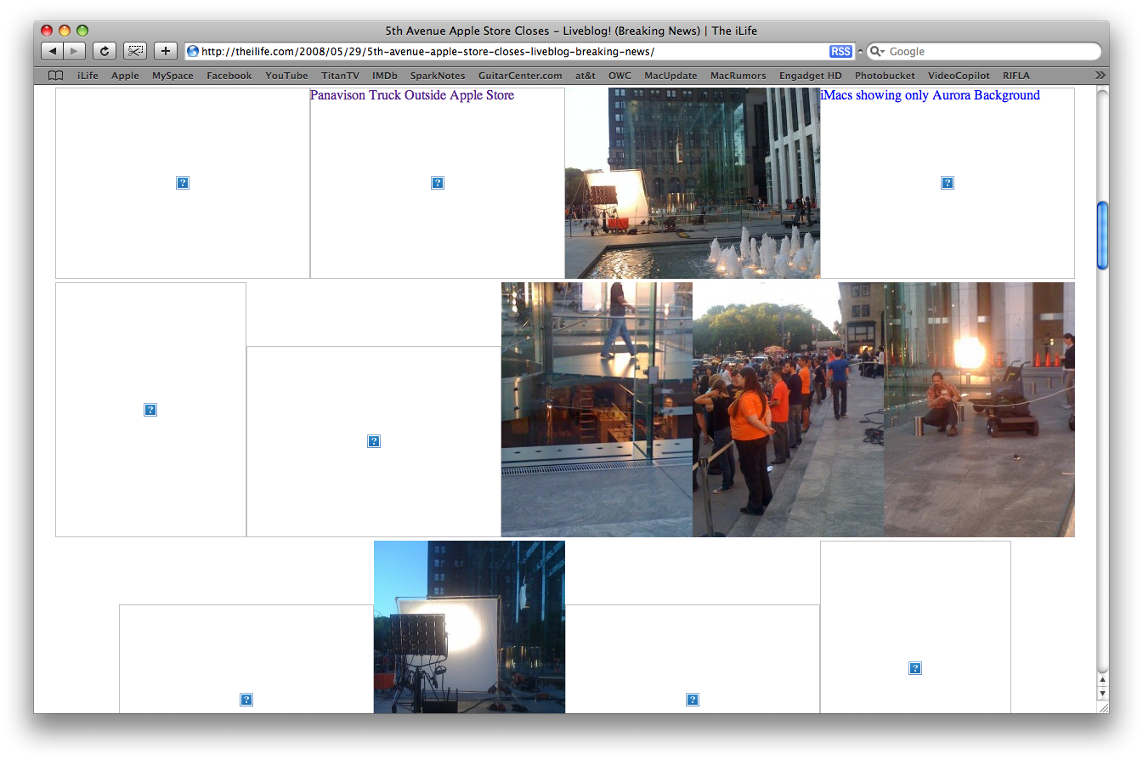Open the Google search magnifier dropdown

point(879,52)
